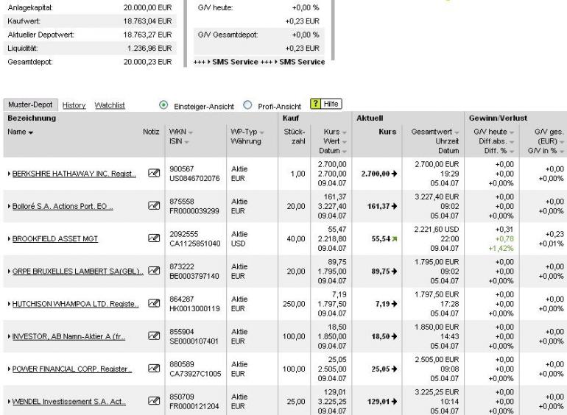567x415 pixels.
Task: Expand the BERKSHIRE HATHAWAY row triangle
Action: click(9, 174)
